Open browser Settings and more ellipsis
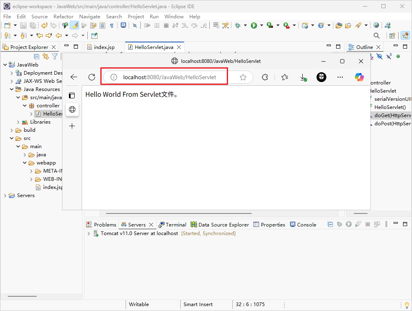Screen dimensions: 412x311 point(340,77)
